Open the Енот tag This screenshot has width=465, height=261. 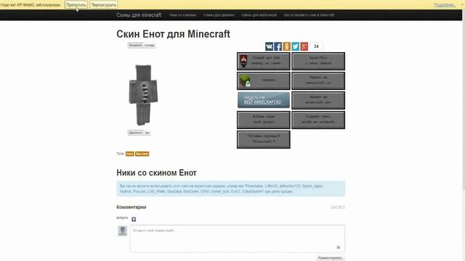129,154
